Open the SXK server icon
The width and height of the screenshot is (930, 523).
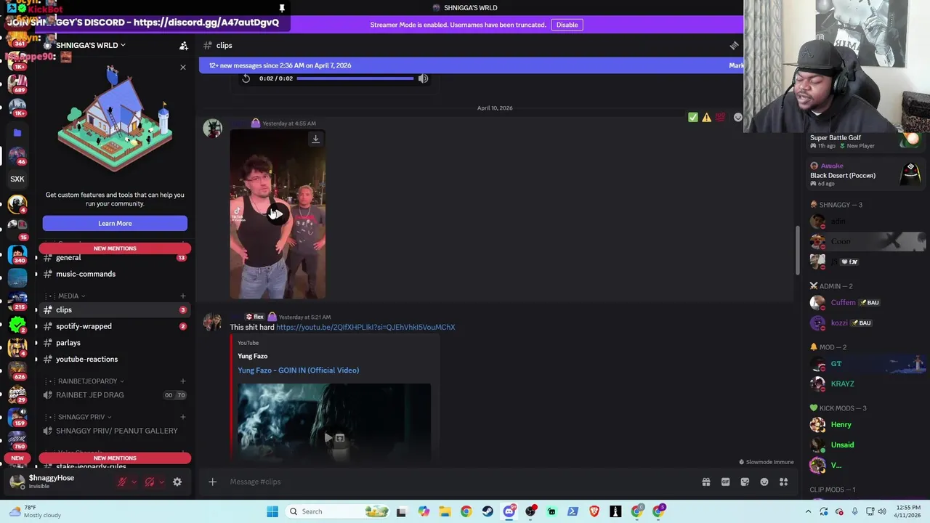click(17, 179)
